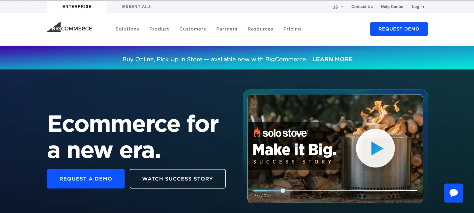Click the video progress slider handle

(283, 191)
